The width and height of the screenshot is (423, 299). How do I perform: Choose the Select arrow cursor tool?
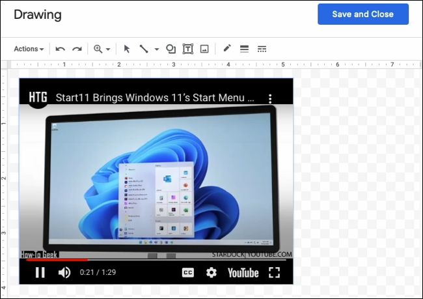[x=127, y=49]
